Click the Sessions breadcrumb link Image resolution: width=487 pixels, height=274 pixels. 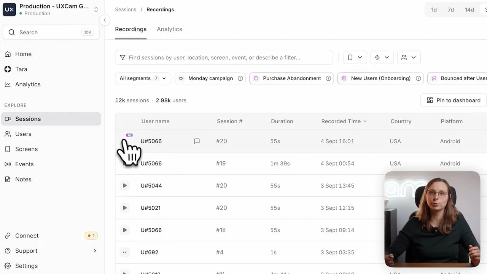click(x=126, y=10)
